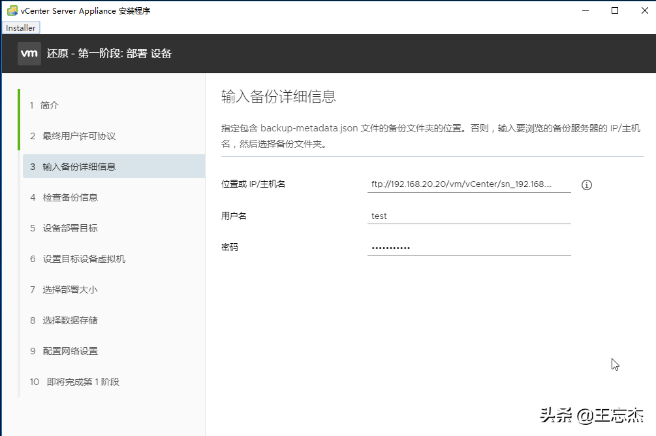
Task: Click the password input field
Action: click(469, 247)
